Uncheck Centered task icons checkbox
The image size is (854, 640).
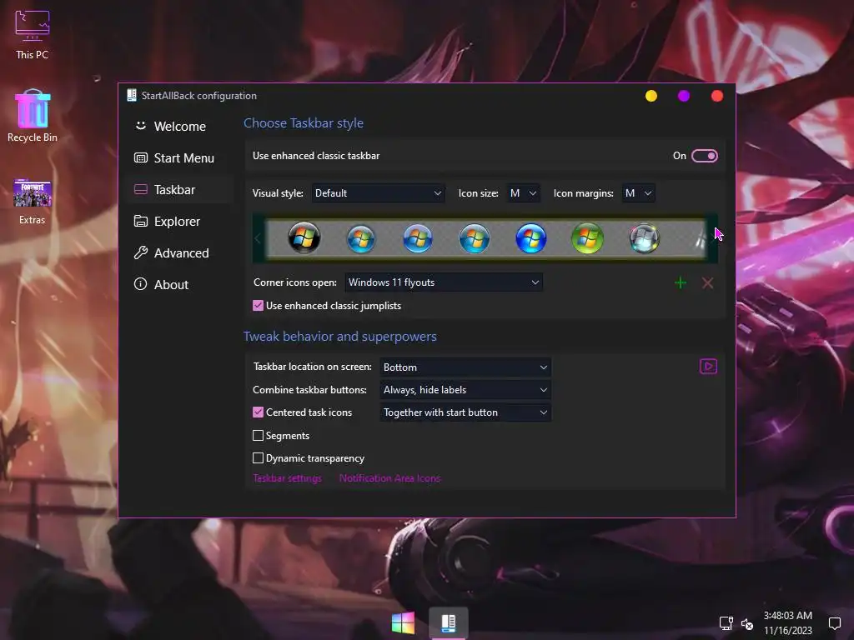tap(259, 412)
